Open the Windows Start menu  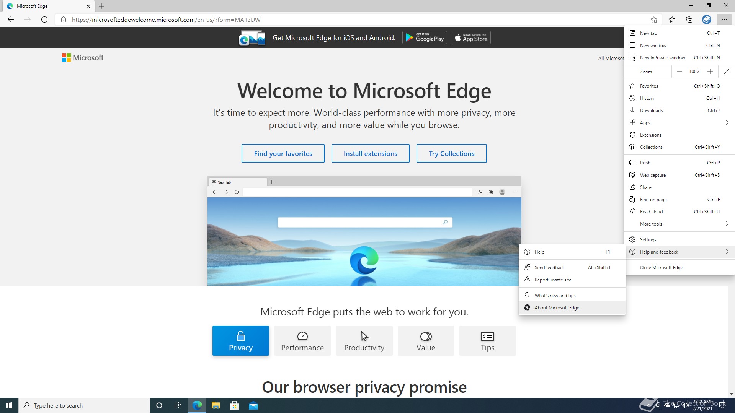pos(9,405)
